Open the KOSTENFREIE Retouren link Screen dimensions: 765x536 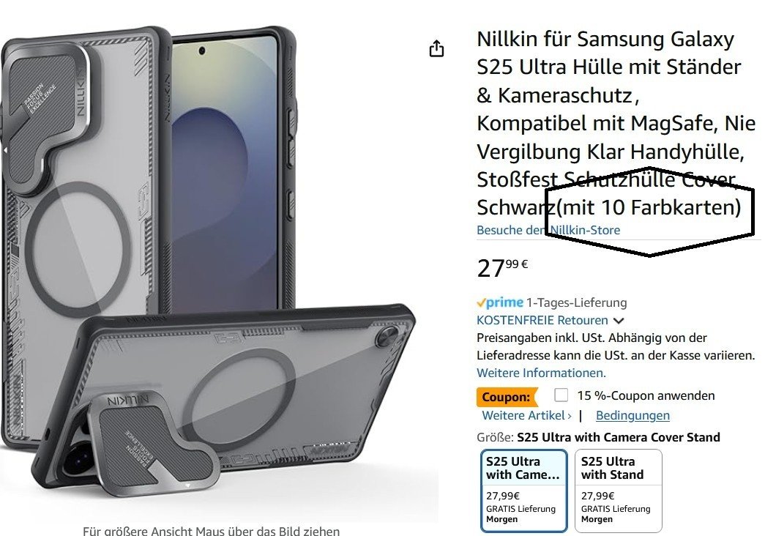pyautogui.click(x=542, y=320)
